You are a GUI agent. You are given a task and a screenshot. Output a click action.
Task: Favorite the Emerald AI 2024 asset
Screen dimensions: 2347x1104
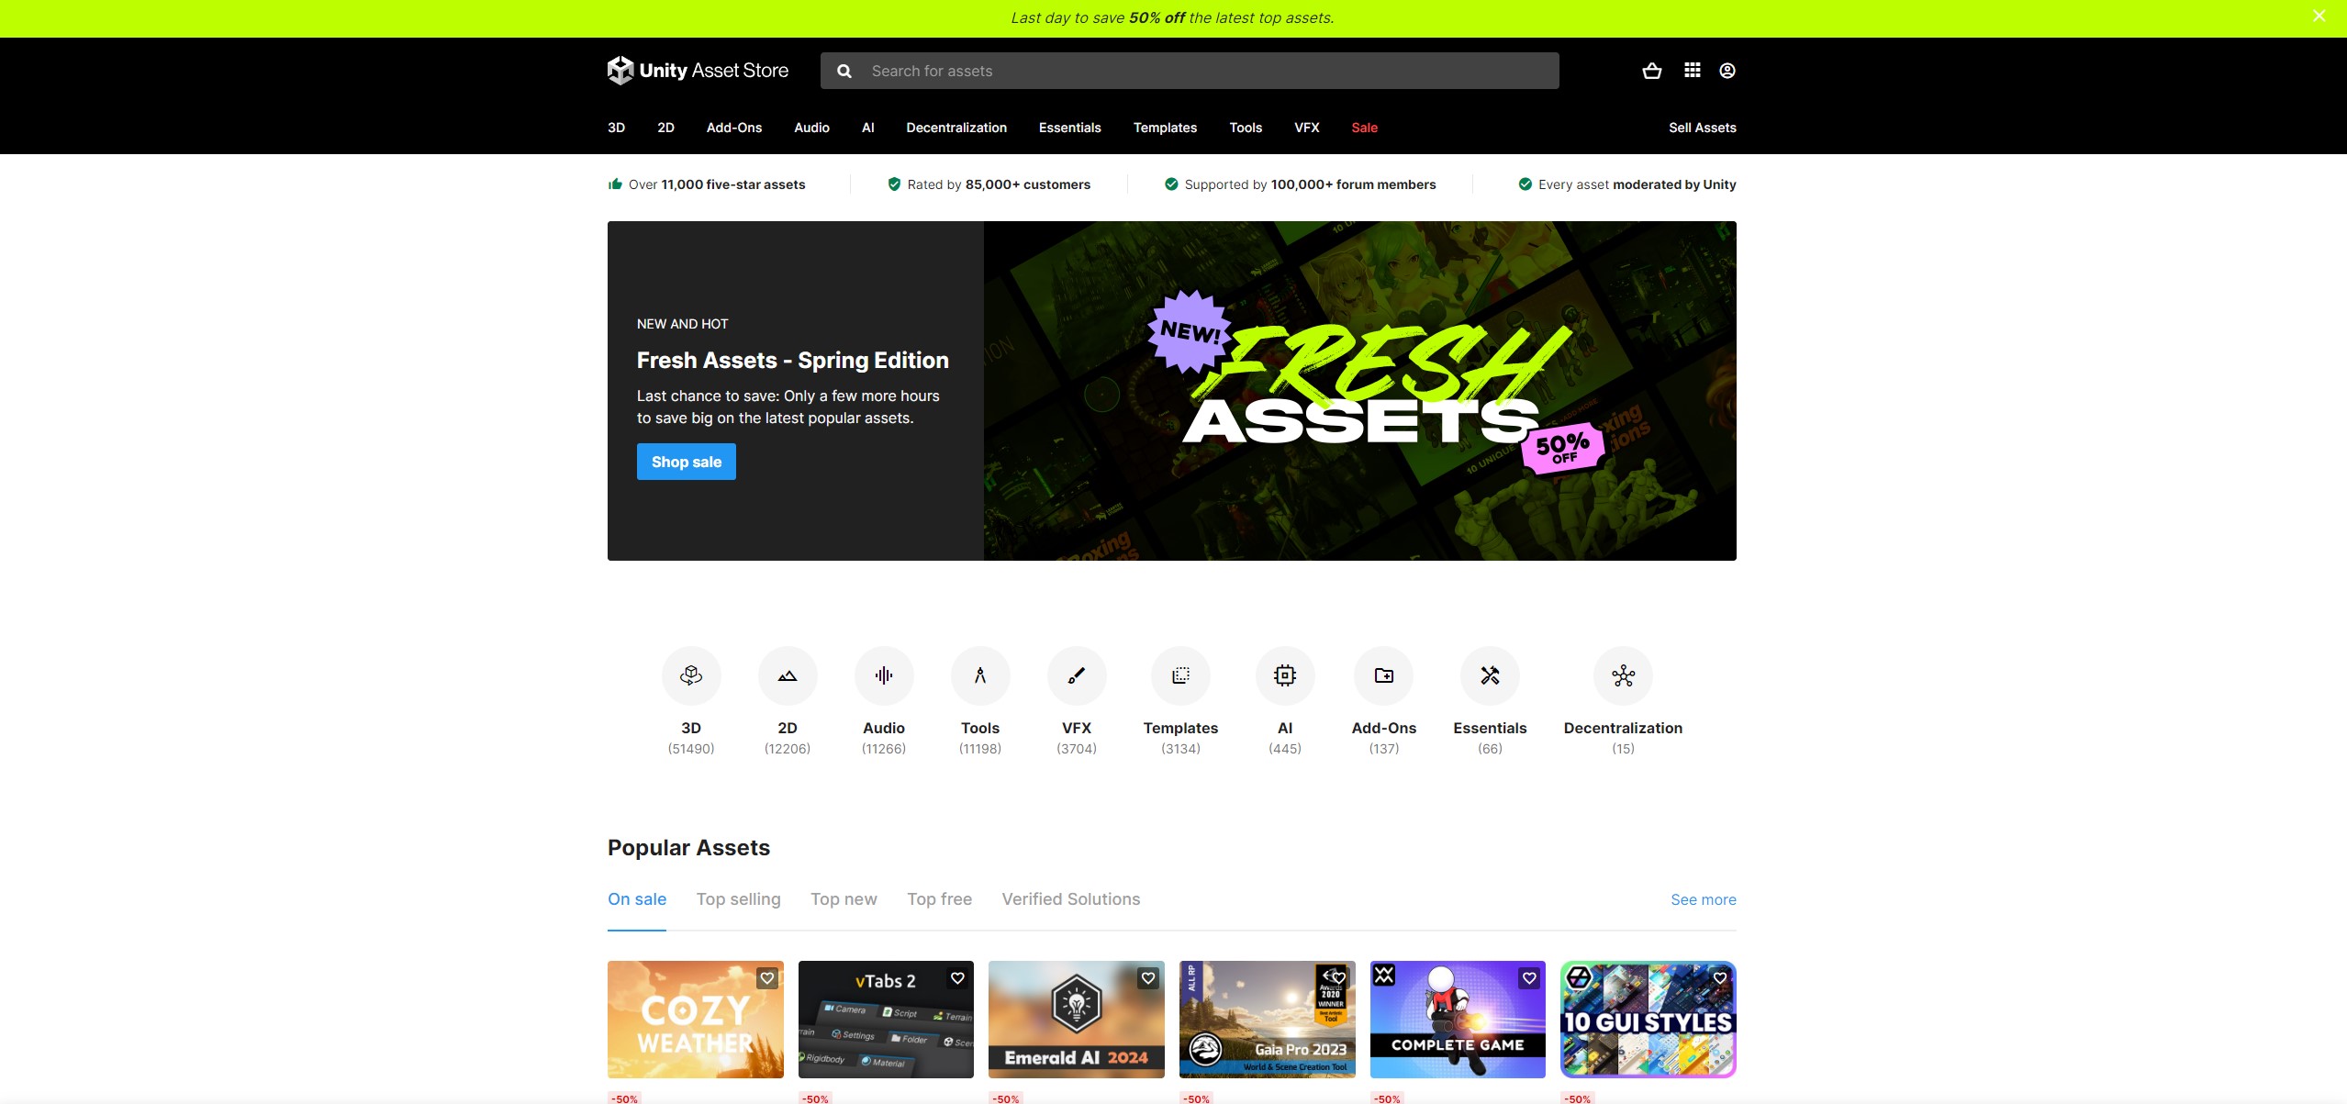[1148, 978]
